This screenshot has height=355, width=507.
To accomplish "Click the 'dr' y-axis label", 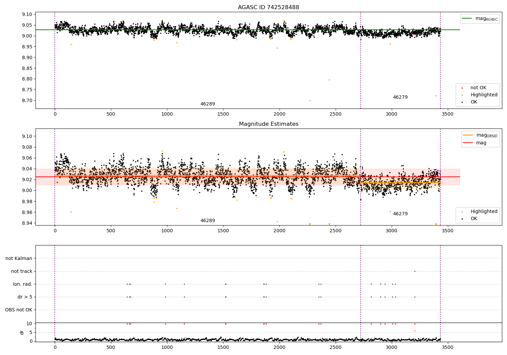I will pos(22,332).
